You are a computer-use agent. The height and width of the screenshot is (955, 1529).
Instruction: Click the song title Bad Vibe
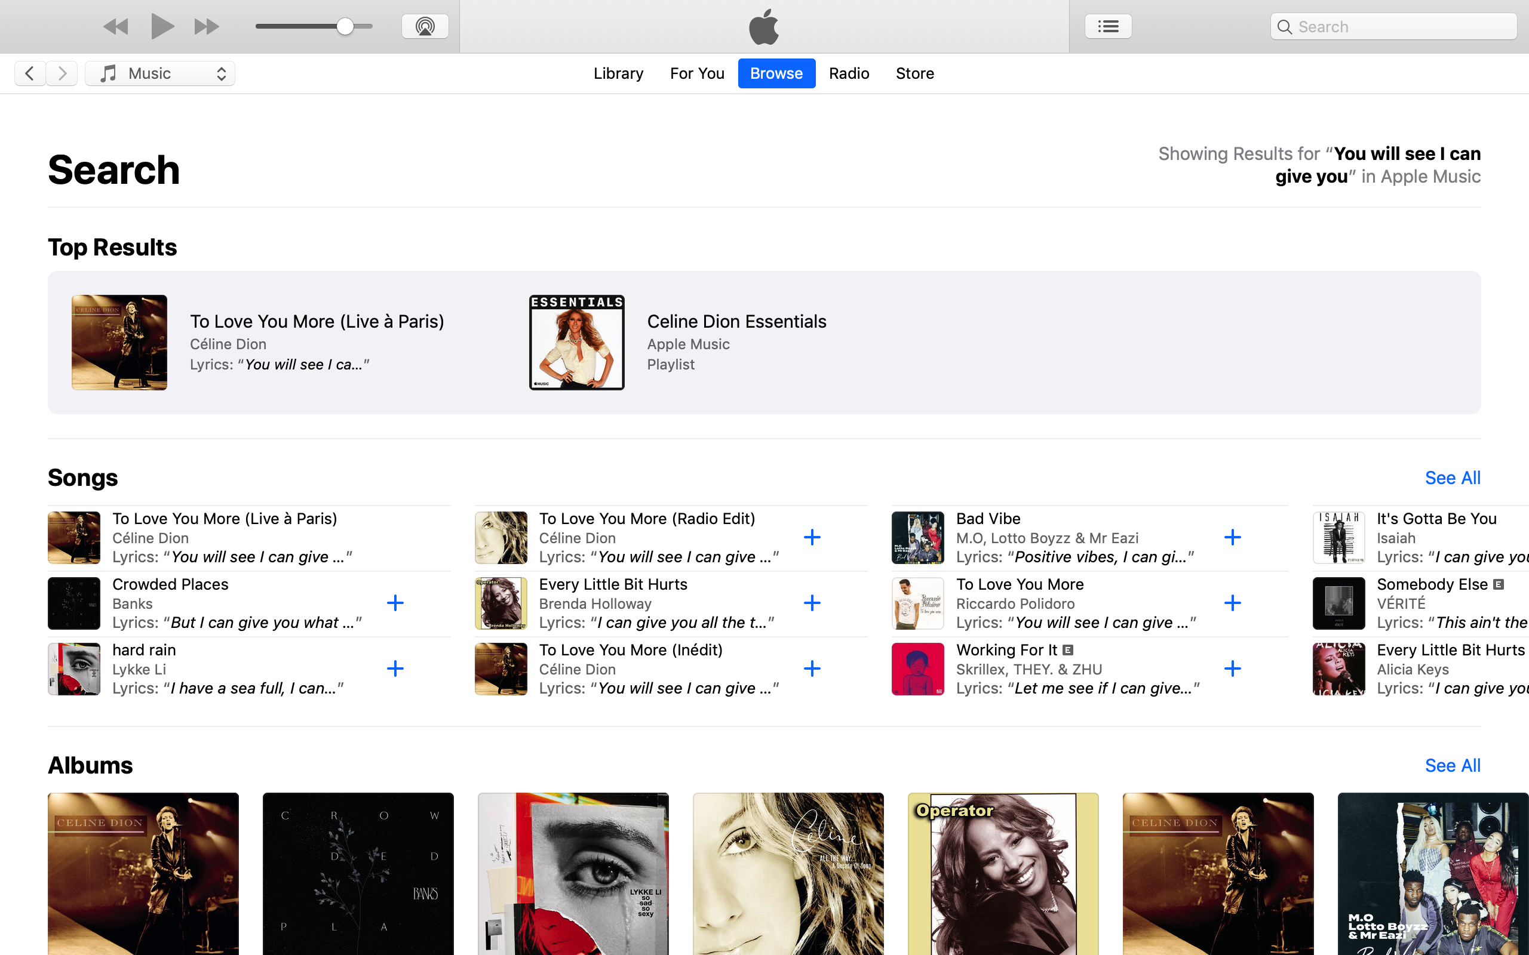[x=988, y=519]
